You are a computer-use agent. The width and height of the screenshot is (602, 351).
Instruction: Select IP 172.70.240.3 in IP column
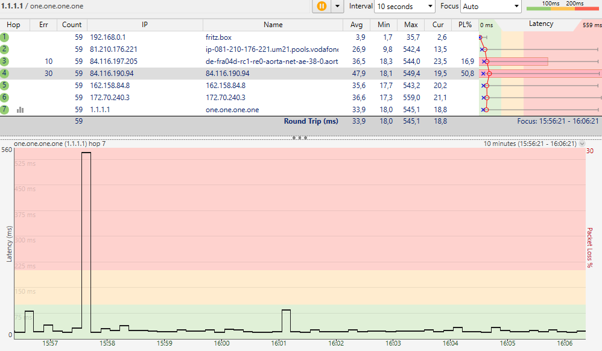pos(110,98)
